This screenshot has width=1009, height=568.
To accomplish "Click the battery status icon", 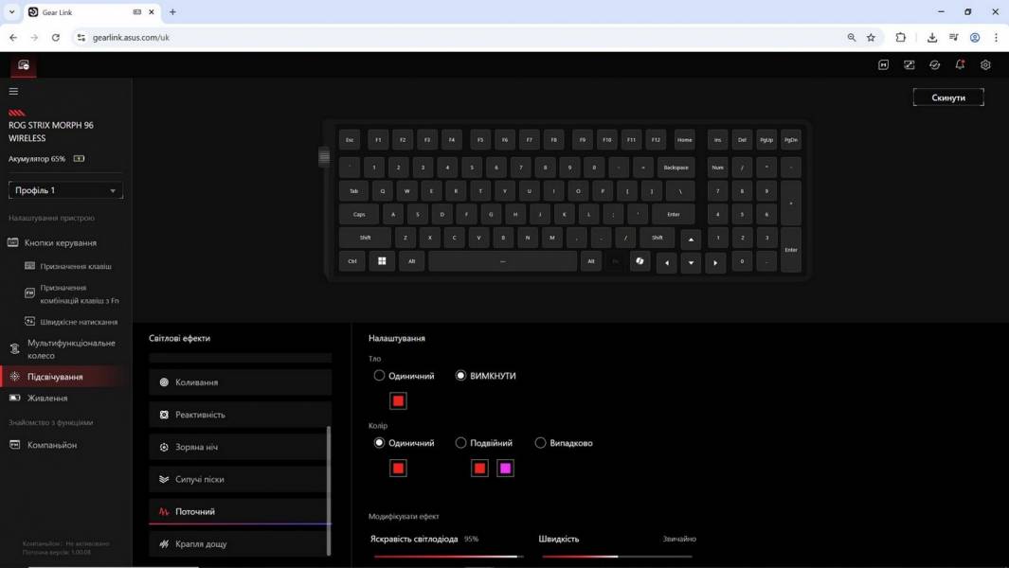I will tap(80, 159).
